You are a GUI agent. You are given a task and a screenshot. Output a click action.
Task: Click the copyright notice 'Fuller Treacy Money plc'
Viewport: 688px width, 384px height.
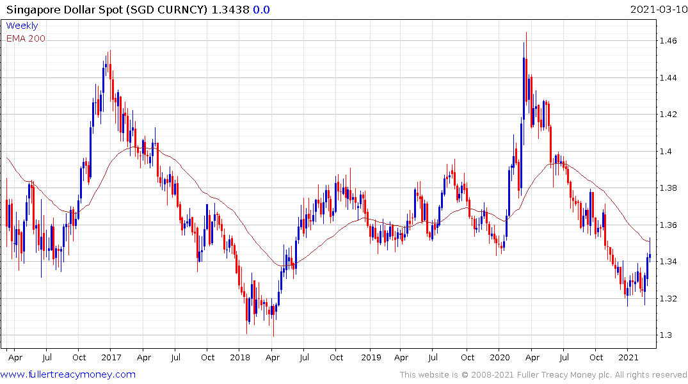(564, 375)
